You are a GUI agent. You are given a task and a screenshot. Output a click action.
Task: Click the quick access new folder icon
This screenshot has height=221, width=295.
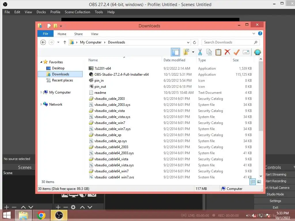coord(55,26)
